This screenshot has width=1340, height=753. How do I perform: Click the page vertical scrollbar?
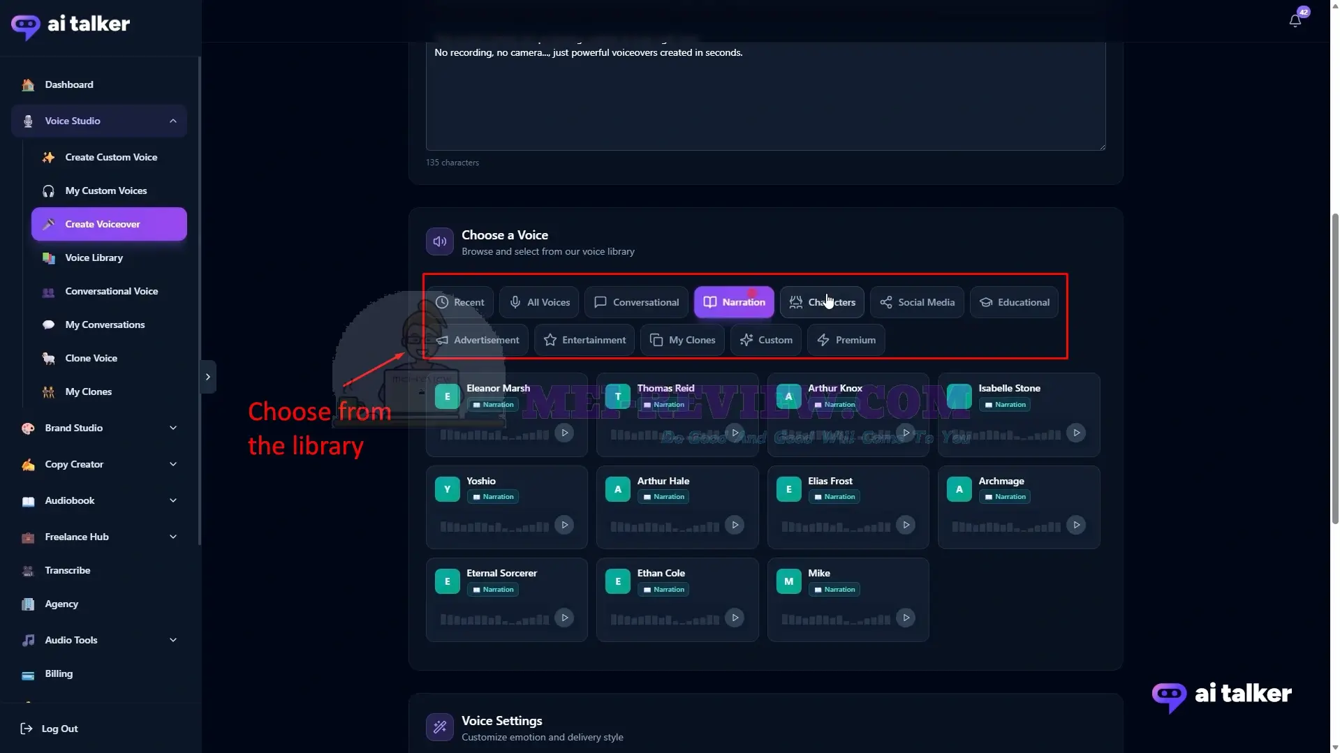click(1334, 368)
